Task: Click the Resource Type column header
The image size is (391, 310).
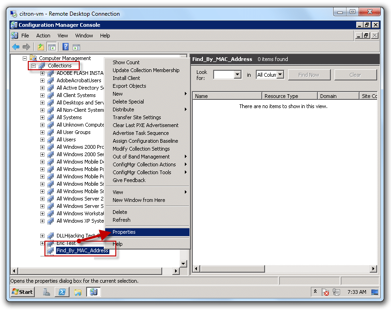Action: click(x=281, y=96)
